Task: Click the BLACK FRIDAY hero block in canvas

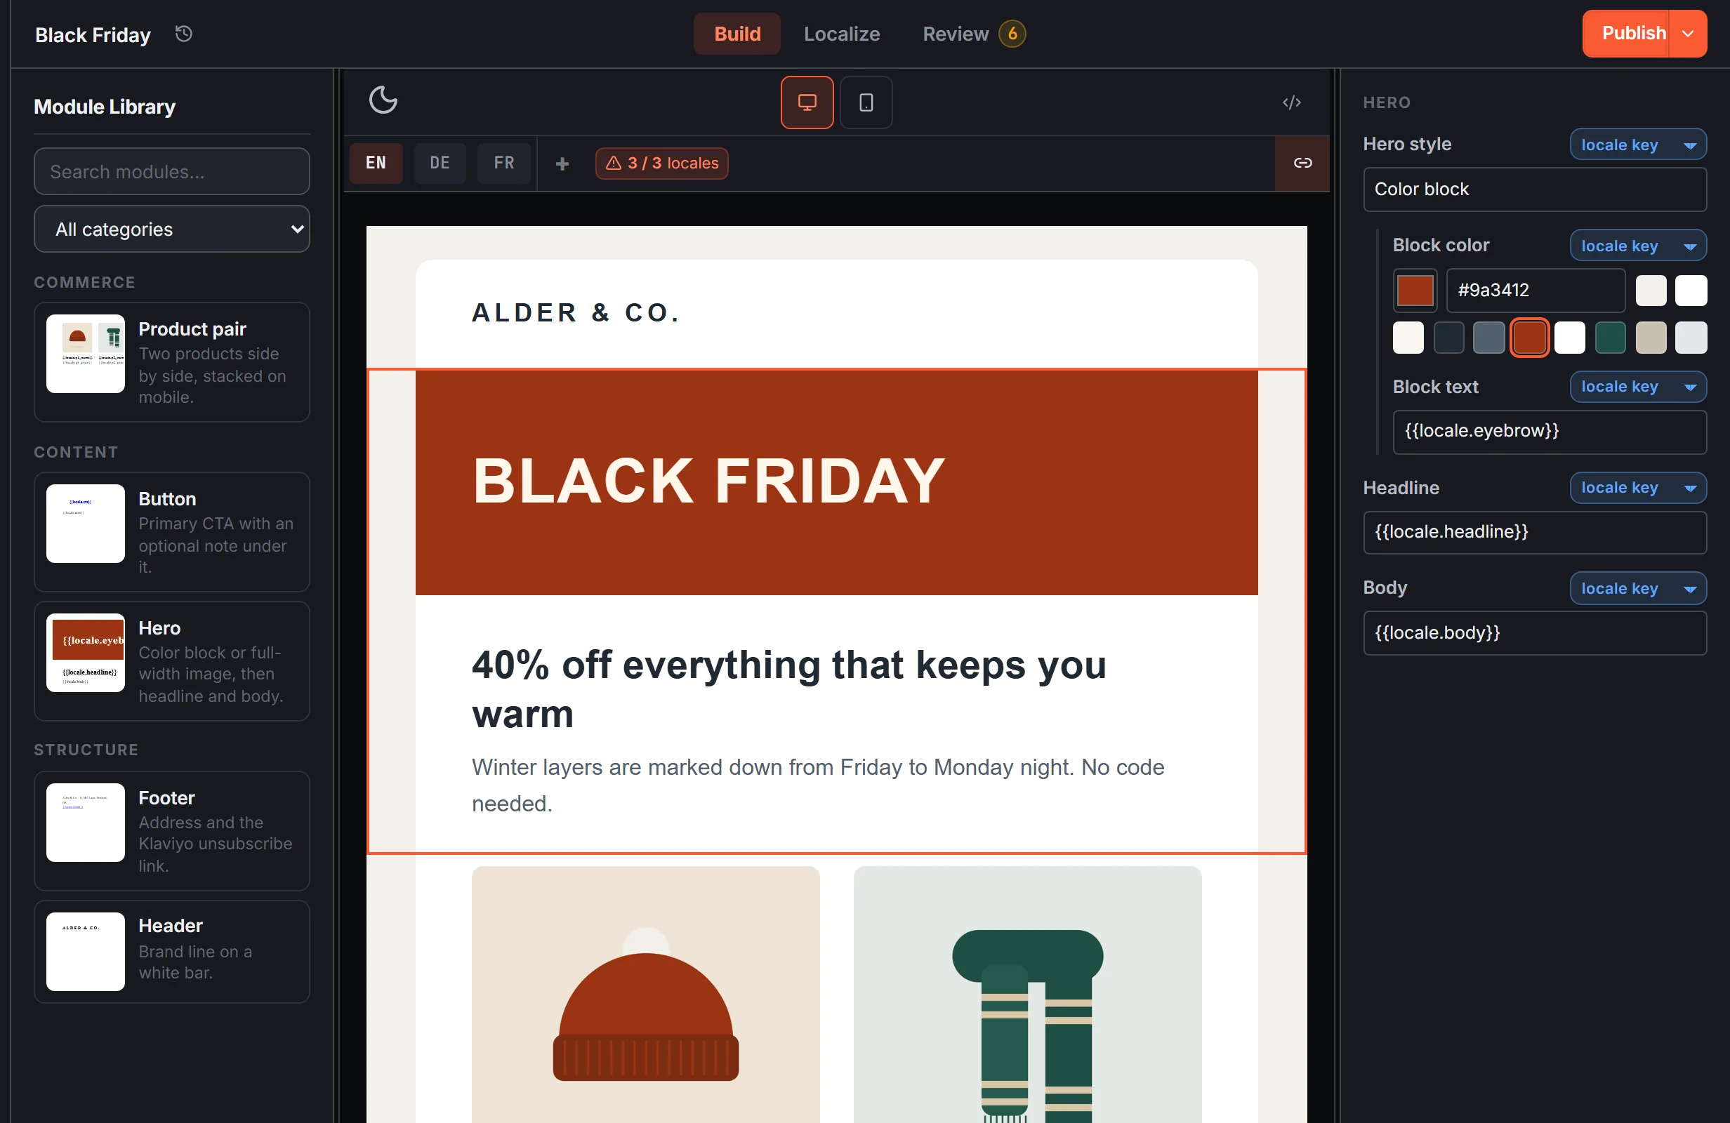Action: point(836,483)
